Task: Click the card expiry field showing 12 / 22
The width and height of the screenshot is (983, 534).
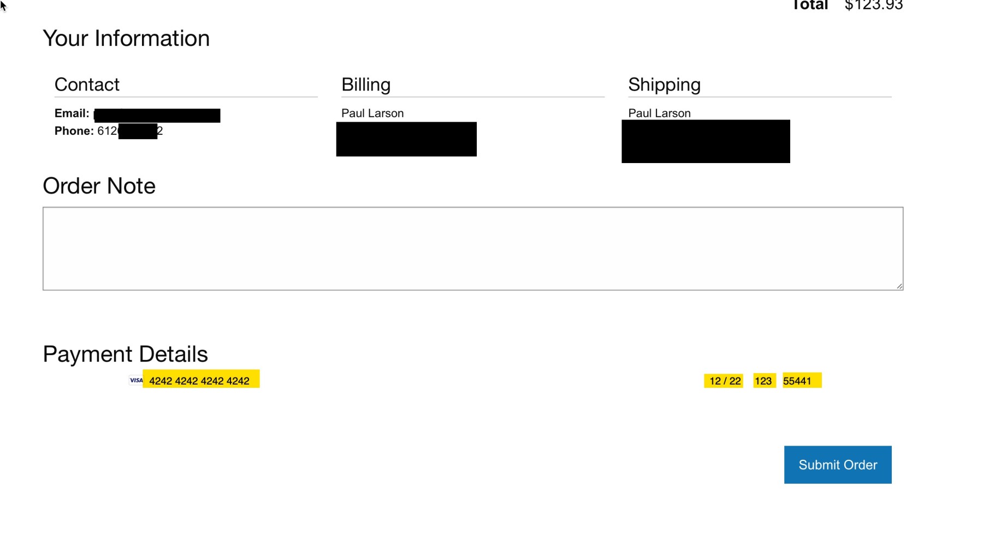Action: [x=725, y=381]
